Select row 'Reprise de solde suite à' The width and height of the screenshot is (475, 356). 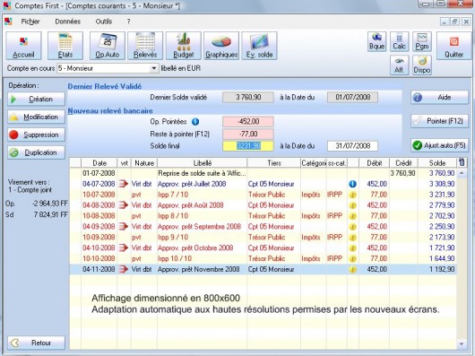(x=263, y=173)
